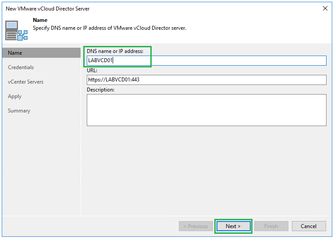Open the vCenter Servers wizard step
334x239 pixels.
(x=25, y=82)
